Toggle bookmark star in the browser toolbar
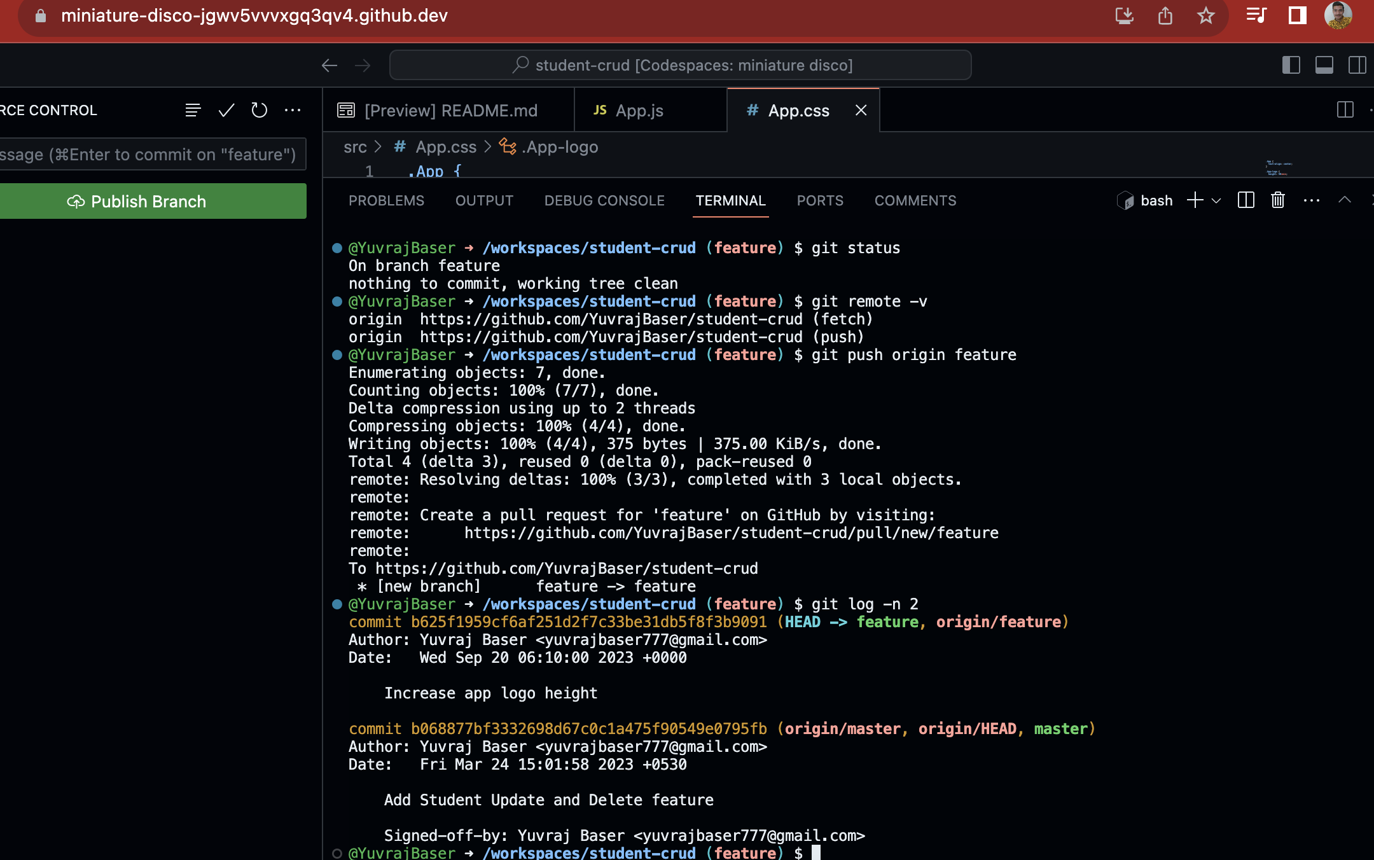This screenshot has height=860, width=1374. coord(1206,16)
